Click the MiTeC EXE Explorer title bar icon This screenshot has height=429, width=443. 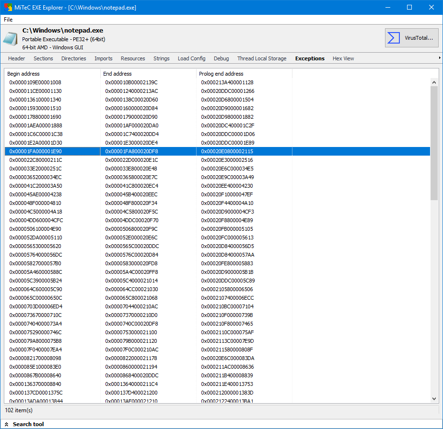[8, 7]
